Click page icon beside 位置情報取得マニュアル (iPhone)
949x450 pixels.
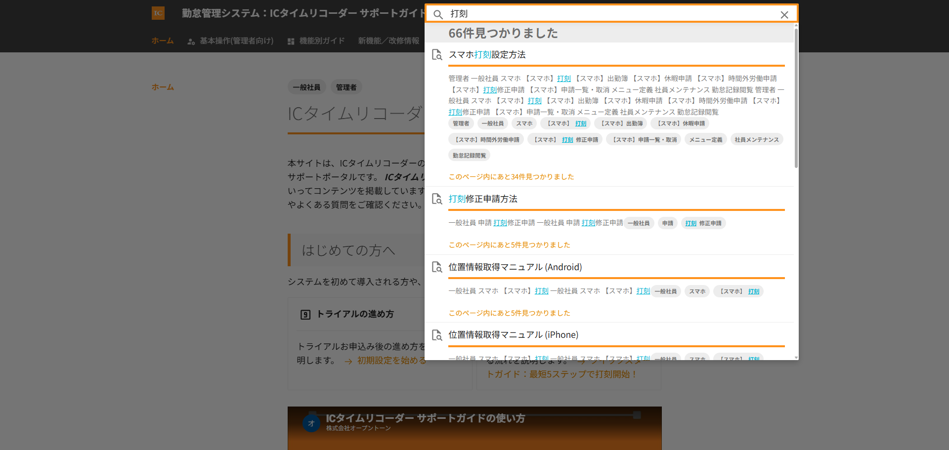pyautogui.click(x=437, y=335)
